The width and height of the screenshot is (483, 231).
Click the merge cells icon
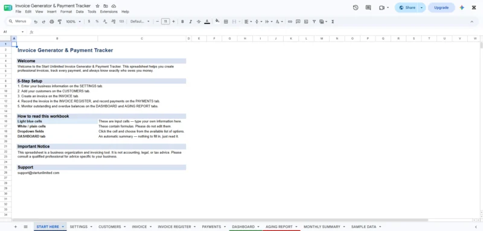click(234, 22)
